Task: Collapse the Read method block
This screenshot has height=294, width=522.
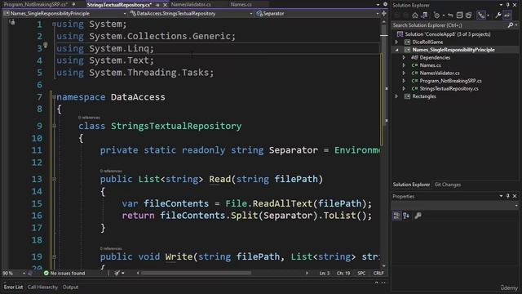Action: [55, 180]
